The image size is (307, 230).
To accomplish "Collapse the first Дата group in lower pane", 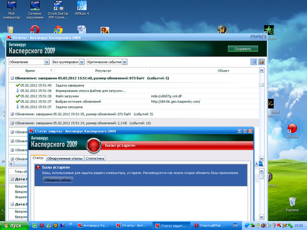I will pyautogui.click(x=12, y=179).
